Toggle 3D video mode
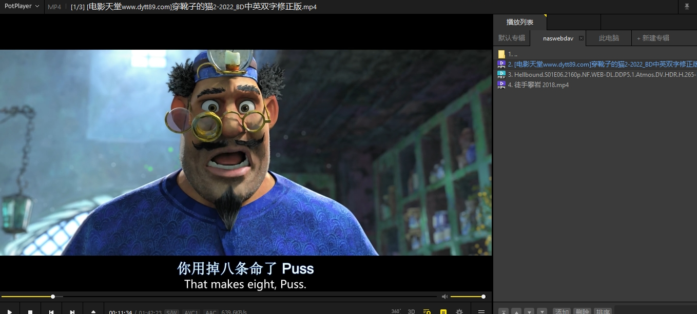Image resolution: width=697 pixels, height=314 pixels. pyautogui.click(x=411, y=311)
